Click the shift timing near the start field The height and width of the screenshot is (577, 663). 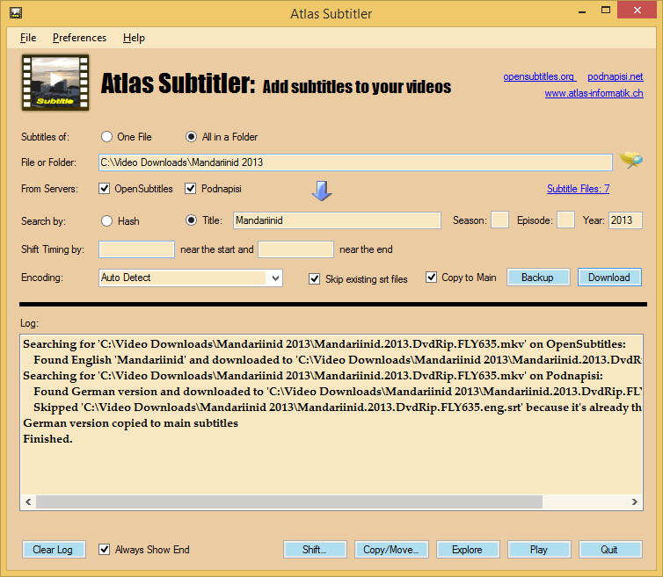pyautogui.click(x=136, y=249)
